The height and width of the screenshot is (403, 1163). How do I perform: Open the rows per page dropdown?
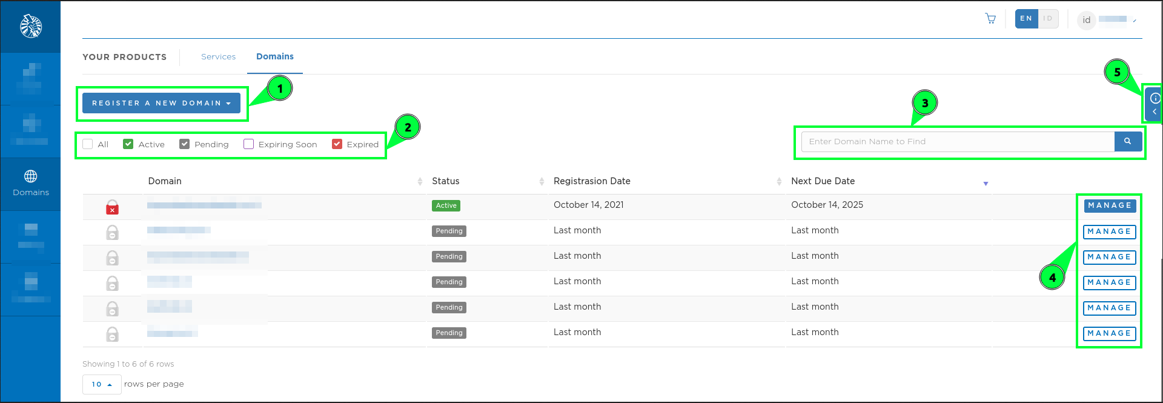tap(102, 384)
